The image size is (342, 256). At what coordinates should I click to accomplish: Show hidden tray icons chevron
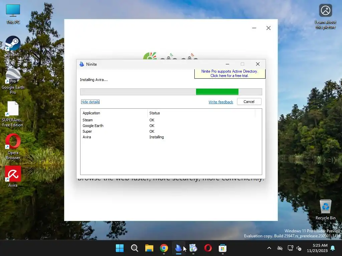coord(269,248)
